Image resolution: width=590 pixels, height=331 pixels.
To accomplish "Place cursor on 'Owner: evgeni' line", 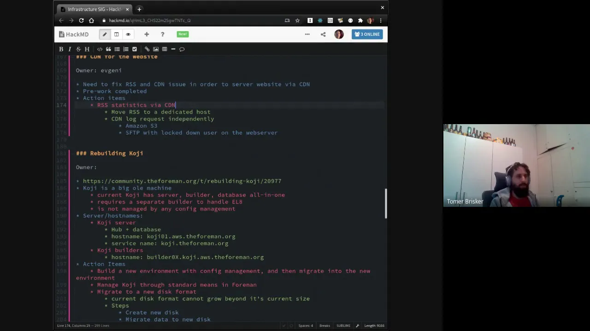I will click(x=99, y=70).
